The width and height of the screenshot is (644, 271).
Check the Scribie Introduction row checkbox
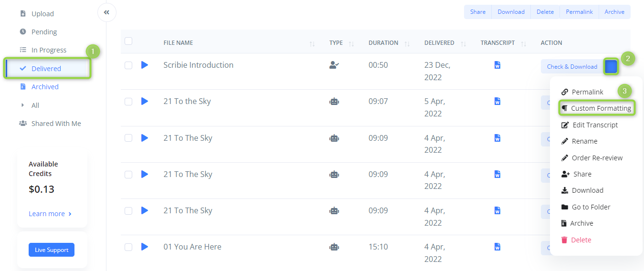click(128, 65)
